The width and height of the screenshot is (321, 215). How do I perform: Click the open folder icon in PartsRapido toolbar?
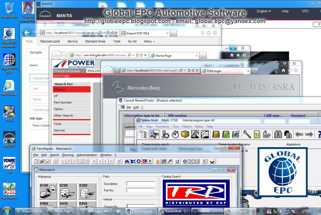(x=42, y=161)
